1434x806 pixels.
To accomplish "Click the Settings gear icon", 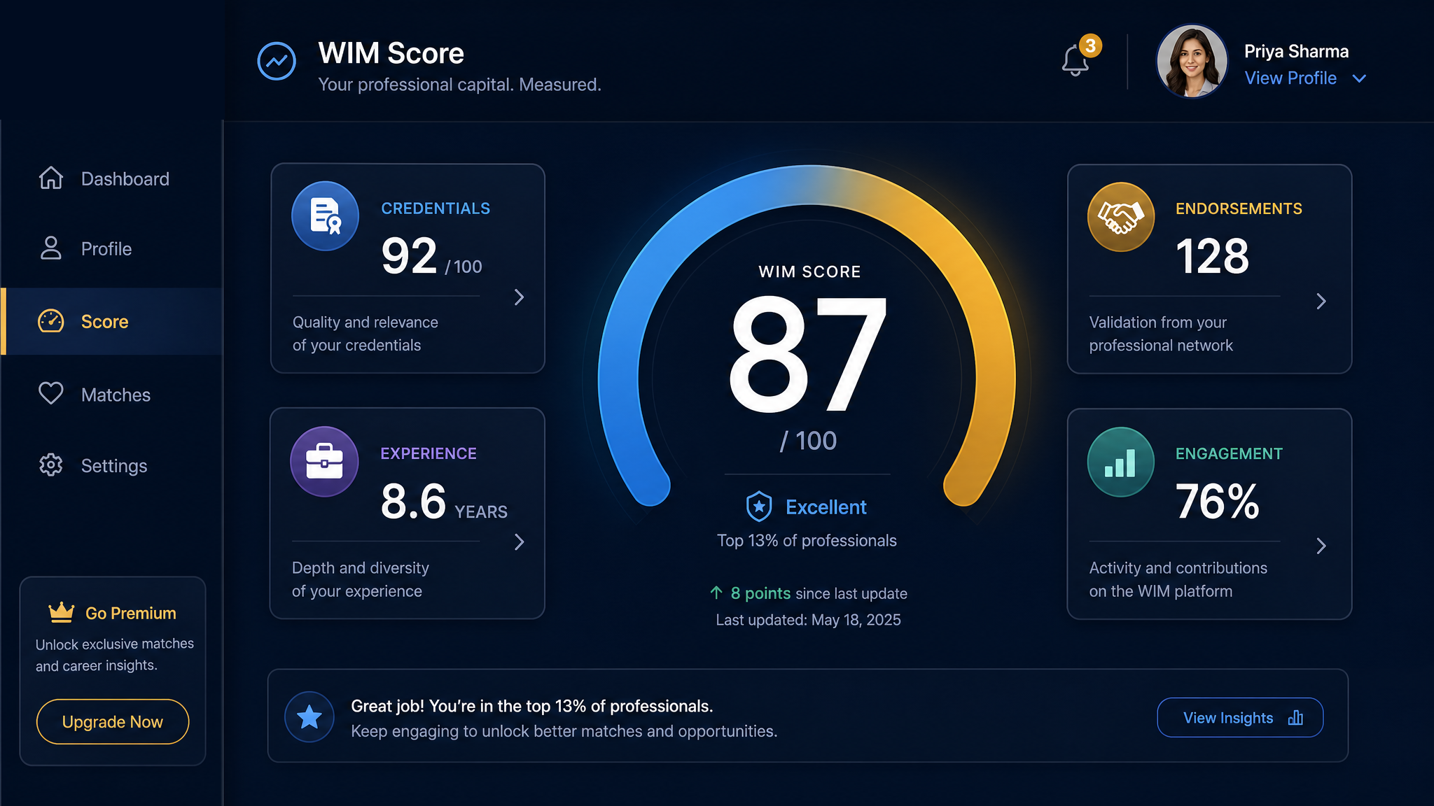I will point(50,465).
